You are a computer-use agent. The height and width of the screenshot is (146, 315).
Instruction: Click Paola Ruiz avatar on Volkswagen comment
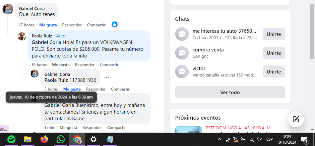21,36
